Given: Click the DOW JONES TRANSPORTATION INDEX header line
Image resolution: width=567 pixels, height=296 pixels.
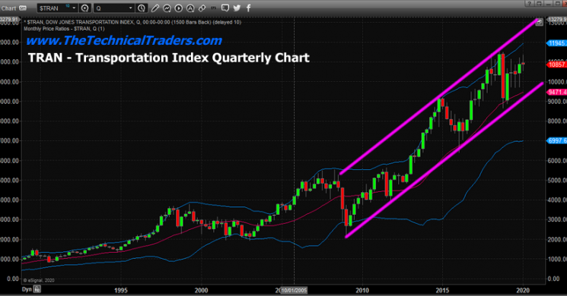Looking at the screenshot, I should click(x=132, y=22).
